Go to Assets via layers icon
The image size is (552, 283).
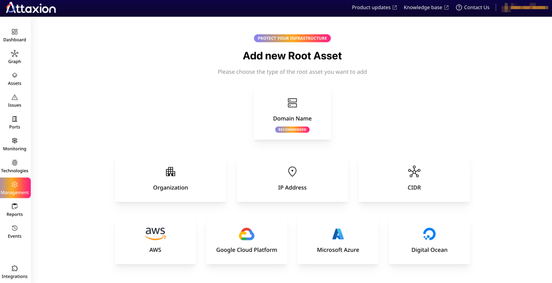[x=15, y=75]
